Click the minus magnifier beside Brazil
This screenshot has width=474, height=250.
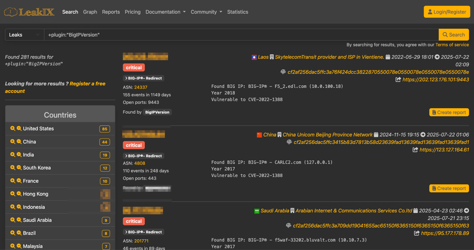[19, 233]
